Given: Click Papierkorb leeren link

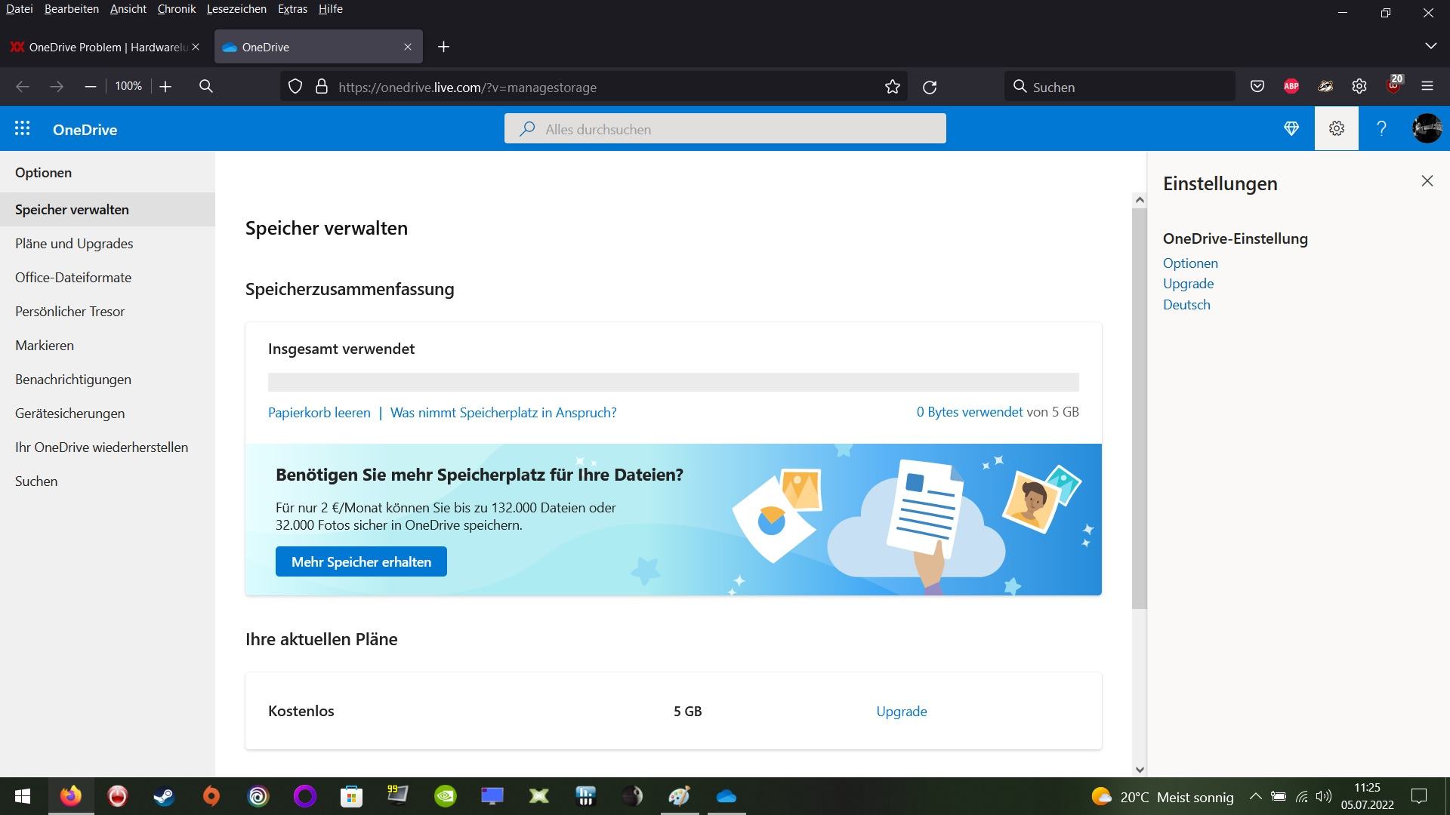Looking at the screenshot, I should tap(319, 413).
